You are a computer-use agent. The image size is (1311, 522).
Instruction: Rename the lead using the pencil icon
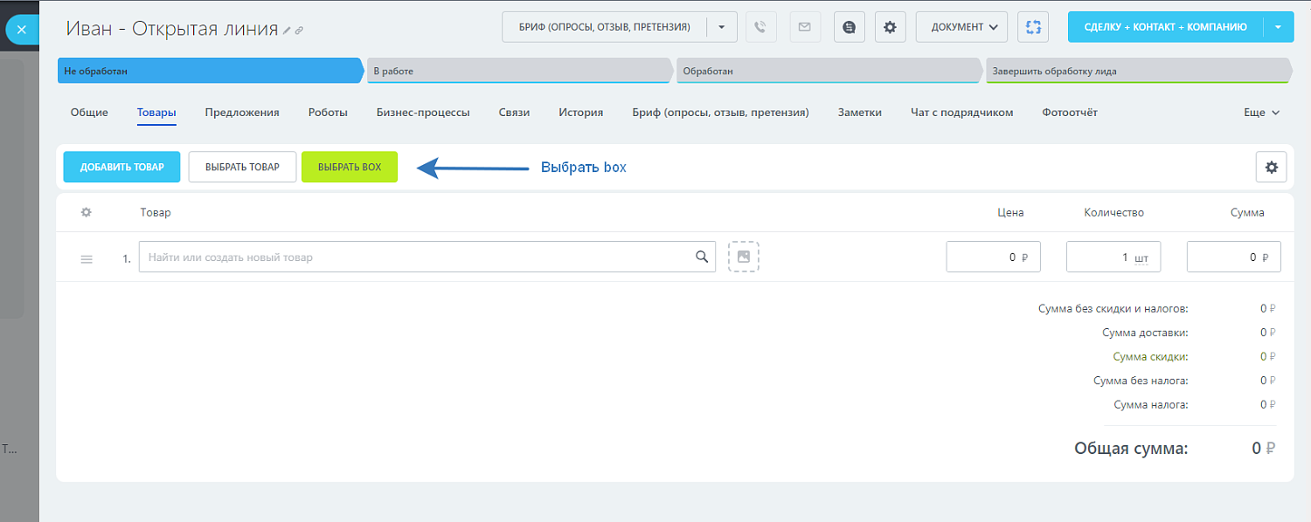pyautogui.click(x=286, y=29)
